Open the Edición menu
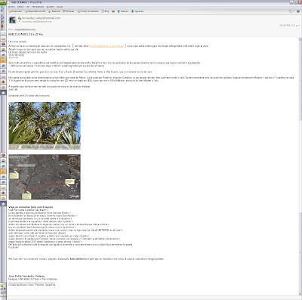This screenshot has height=300, width=302. (20, 7)
